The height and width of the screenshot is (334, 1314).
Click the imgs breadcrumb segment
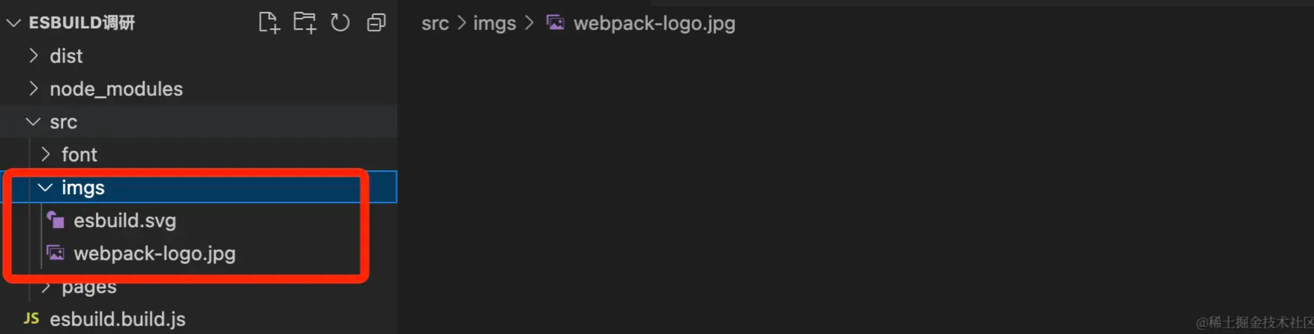point(494,24)
